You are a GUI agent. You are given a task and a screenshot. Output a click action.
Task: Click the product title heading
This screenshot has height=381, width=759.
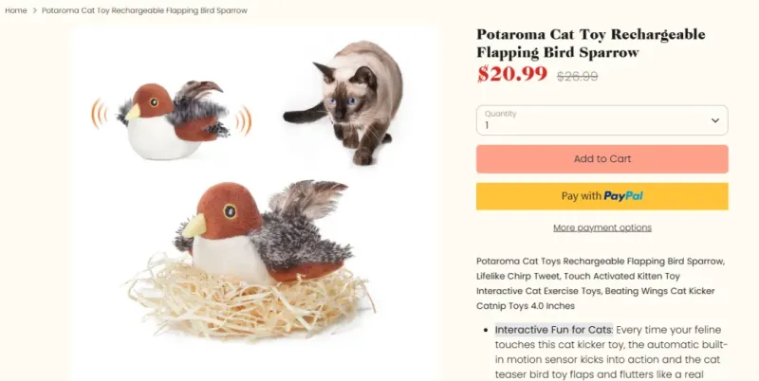click(590, 43)
